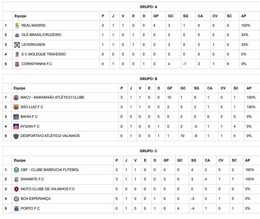Click the Moto Clube de Valinhos crest
This screenshot has height=219, width=260.
[x=16, y=189]
